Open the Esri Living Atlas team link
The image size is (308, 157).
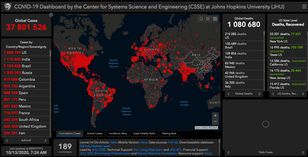pos(148,150)
